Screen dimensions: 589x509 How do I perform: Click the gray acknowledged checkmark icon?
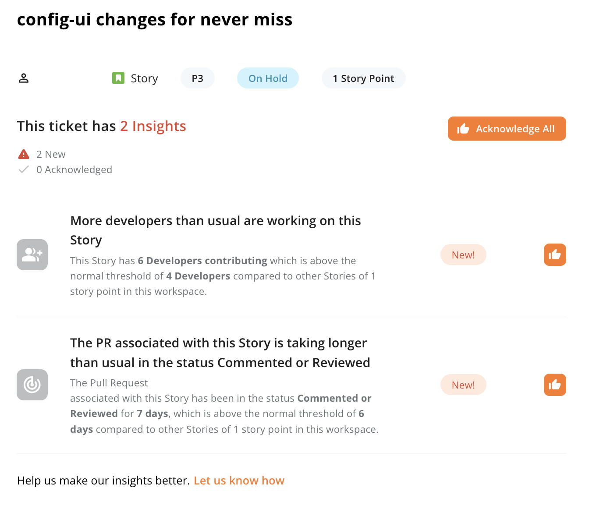coord(24,170)
